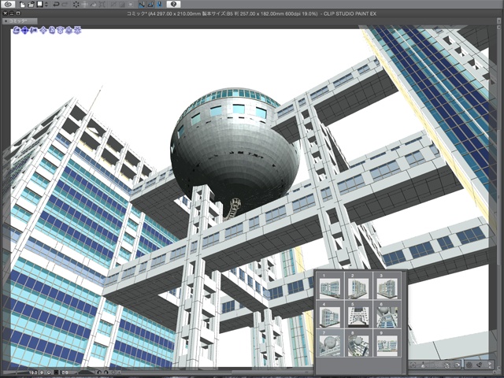
Task: Click the fit-to-screen status bar icon
Action: coord(56,372)
